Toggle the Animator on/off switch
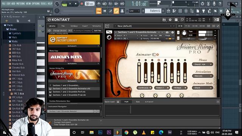The width and height of the screenshot is (242, 136). (154, 54)
